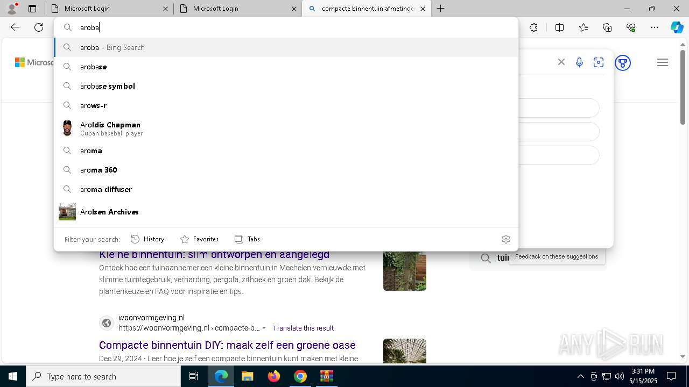Open the Extensions puzzle icon
This screenshot has width=689, height=387.
533,27
